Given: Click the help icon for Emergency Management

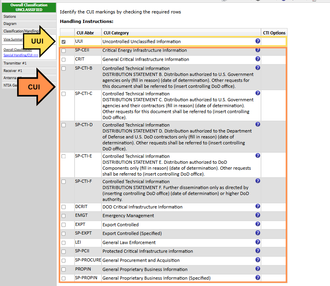Looking at the screenshot, I should (257, 215).
